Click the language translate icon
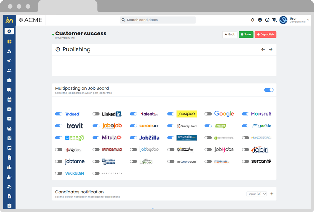 275,20
